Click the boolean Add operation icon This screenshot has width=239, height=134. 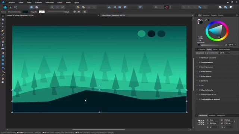184,7
